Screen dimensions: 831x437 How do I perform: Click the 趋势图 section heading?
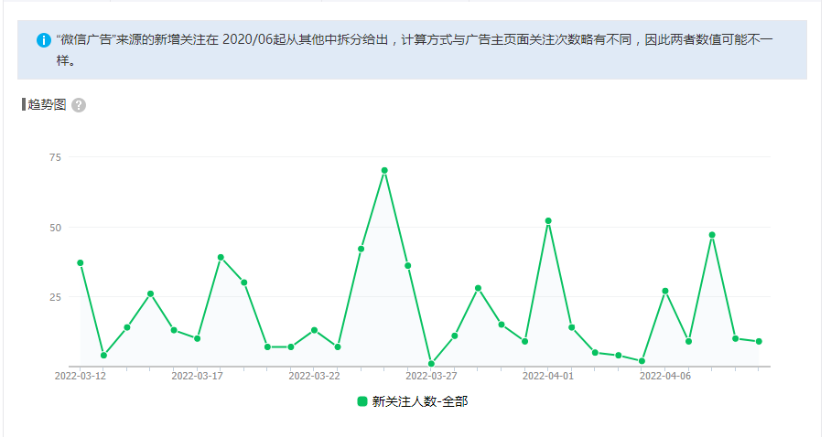point(47,105)
